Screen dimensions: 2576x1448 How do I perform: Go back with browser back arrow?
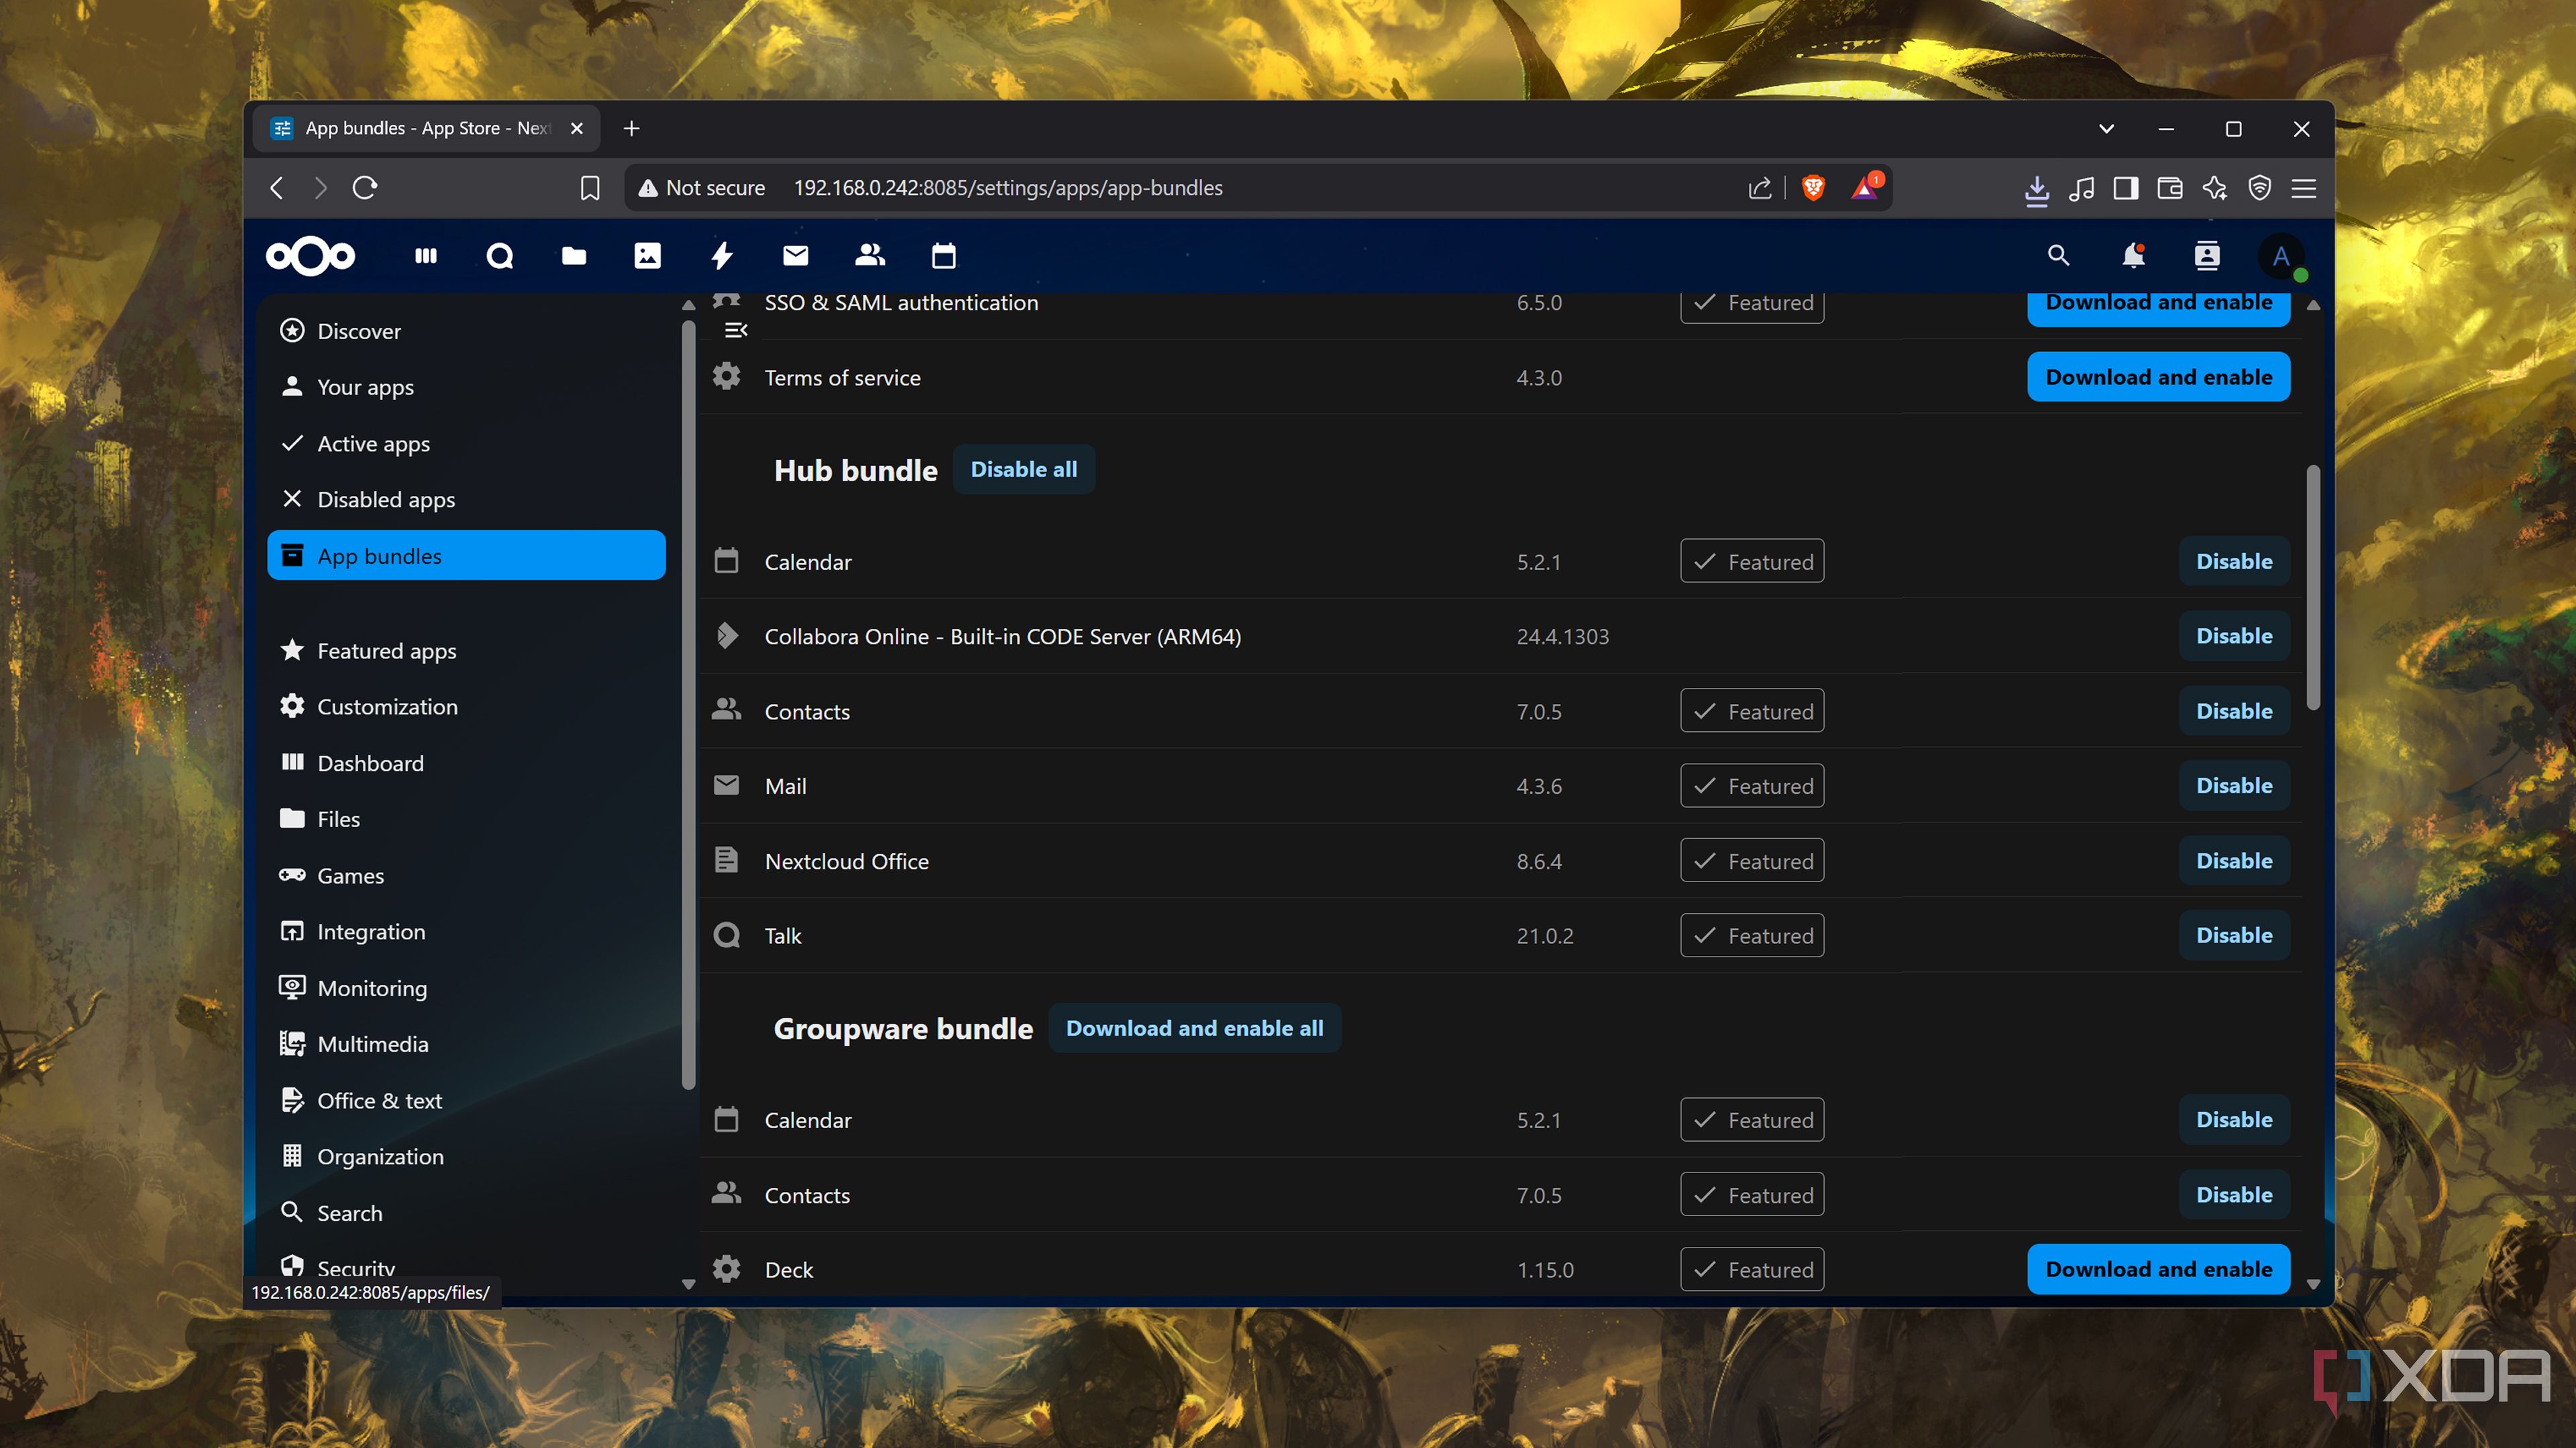[x=277, y=188]
